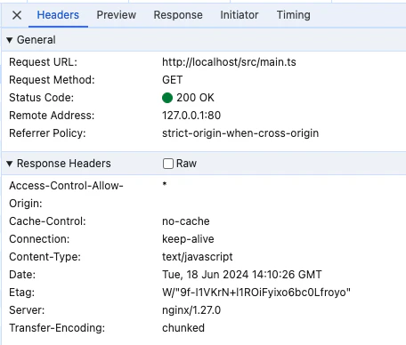Viewport: 406px width, 345px height.
Task: Select the 127.0.0.1:80 remote address value
Action: coord(191,116)
